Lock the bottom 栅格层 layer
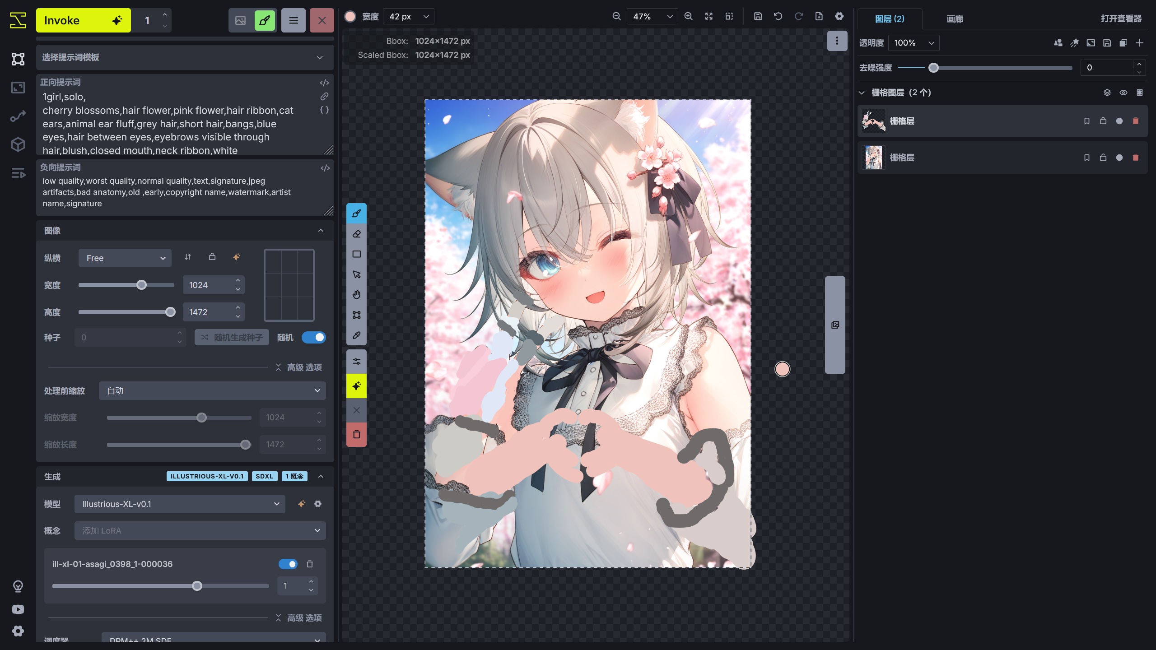 point(1102,158)
